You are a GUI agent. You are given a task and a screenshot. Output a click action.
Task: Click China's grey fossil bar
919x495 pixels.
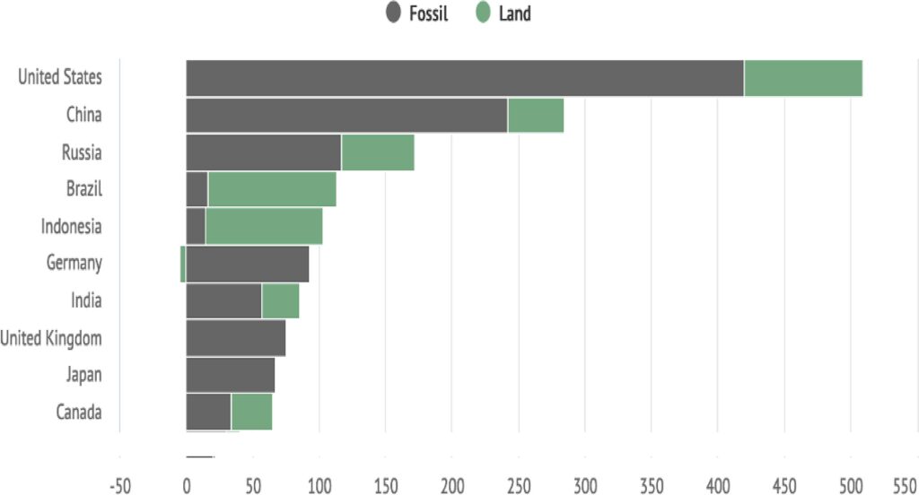pyautogui.click(x=346, y=116)
